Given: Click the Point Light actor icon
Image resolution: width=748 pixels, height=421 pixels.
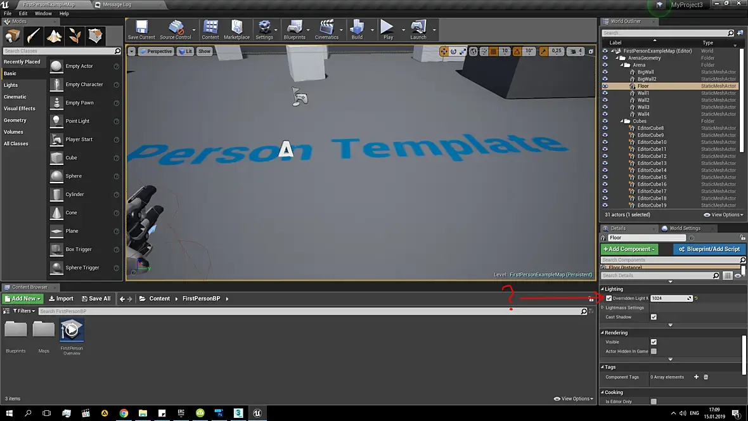Looking at the screenshot, I should click(56, 121).
